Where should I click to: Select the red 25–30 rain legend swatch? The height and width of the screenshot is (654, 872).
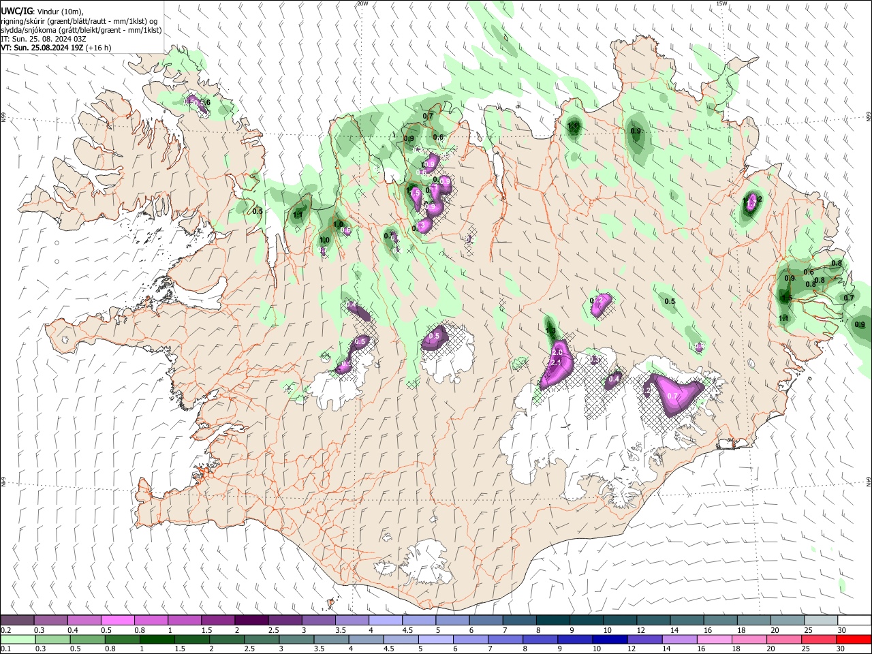[x=817, y=639]
